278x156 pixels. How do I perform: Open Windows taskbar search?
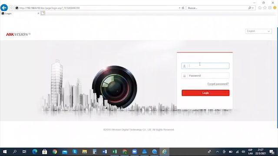(x=15, y=152)
